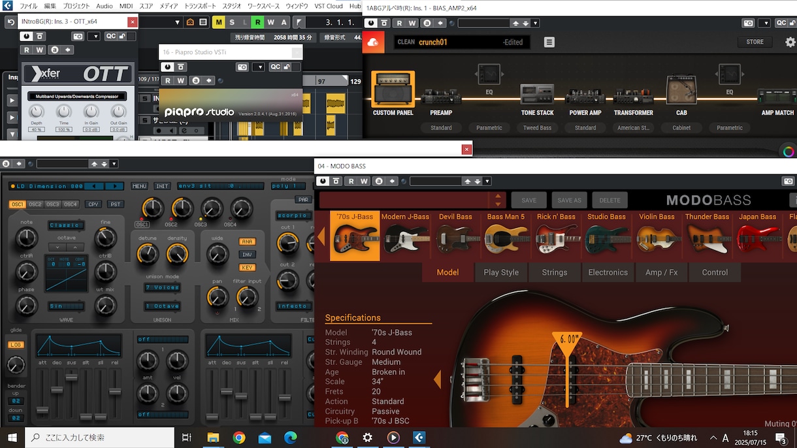Click the STORE button in BIAS AMP
Screen dimensions: 797x448
755,42
